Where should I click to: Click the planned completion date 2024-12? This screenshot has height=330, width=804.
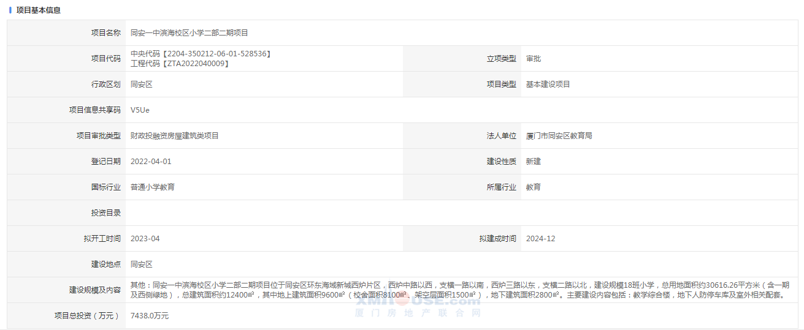coord(540,239)
